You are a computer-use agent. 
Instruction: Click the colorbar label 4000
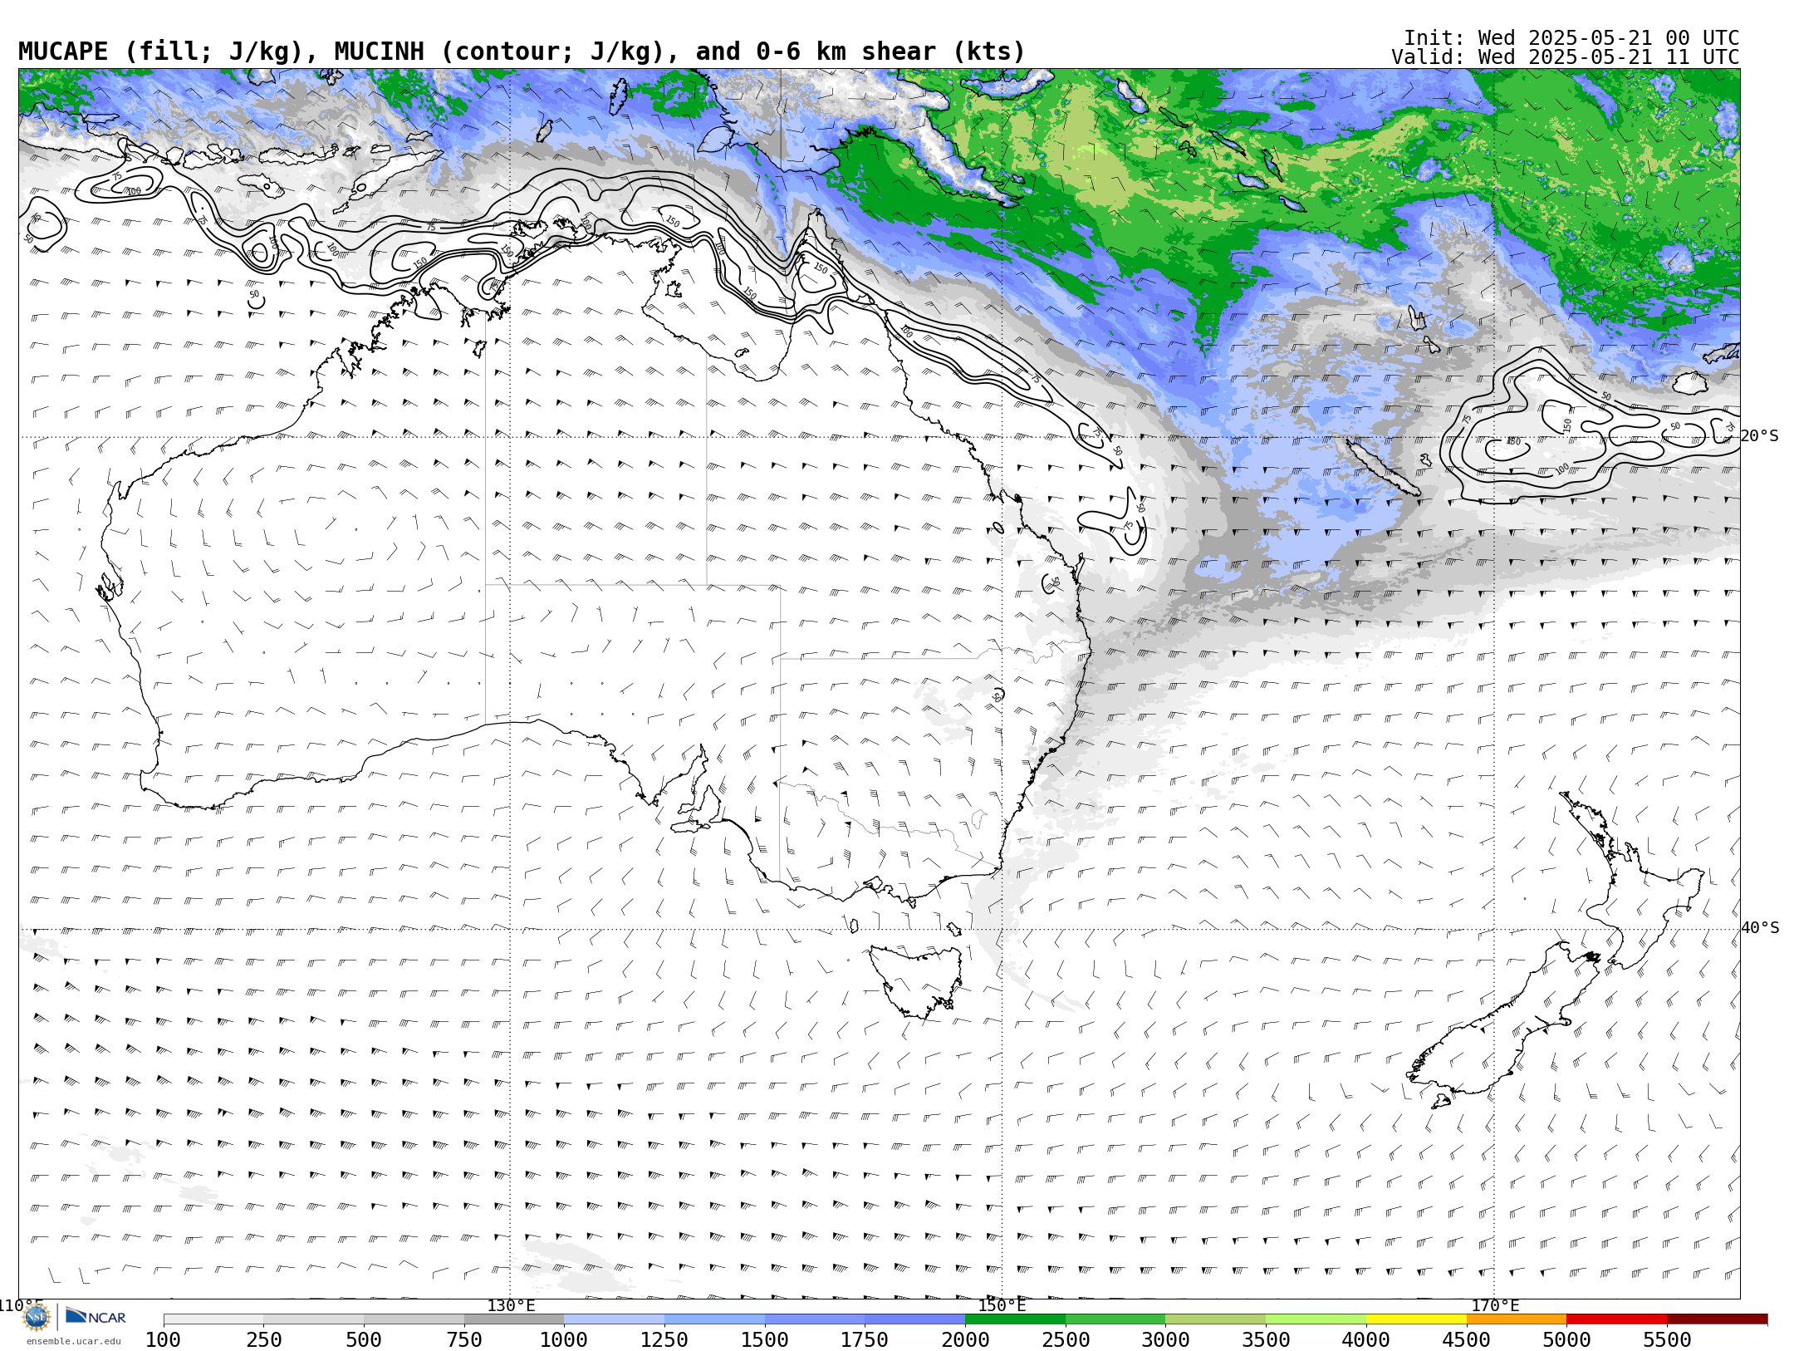click(1366, 1339)
